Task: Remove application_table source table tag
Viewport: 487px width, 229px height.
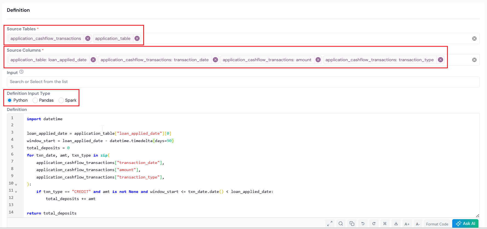Action: click(x=137, y=39)
